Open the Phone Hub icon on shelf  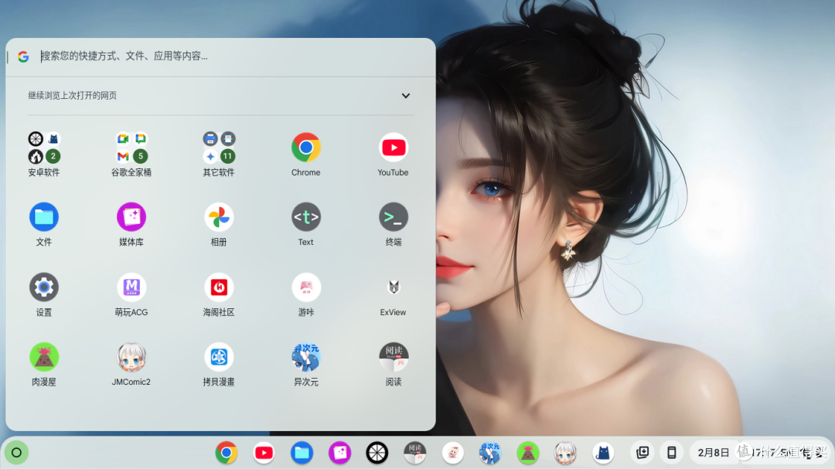[x=672, y=453]
